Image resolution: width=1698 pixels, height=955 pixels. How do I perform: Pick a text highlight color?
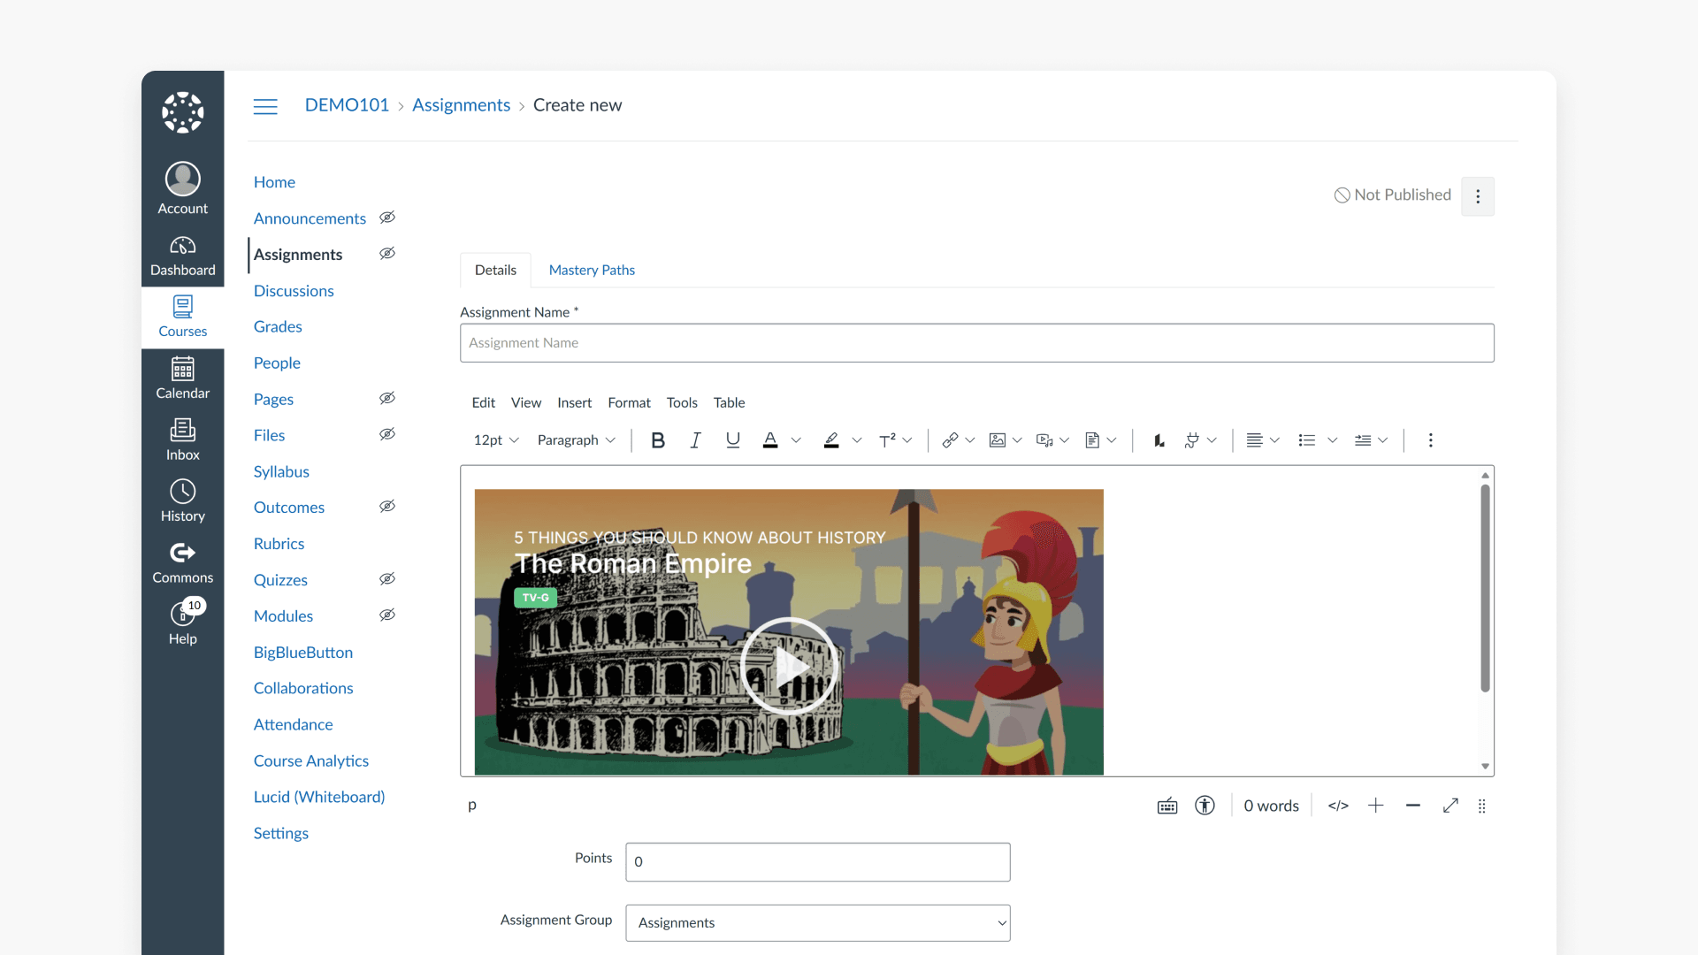point(831,439)
